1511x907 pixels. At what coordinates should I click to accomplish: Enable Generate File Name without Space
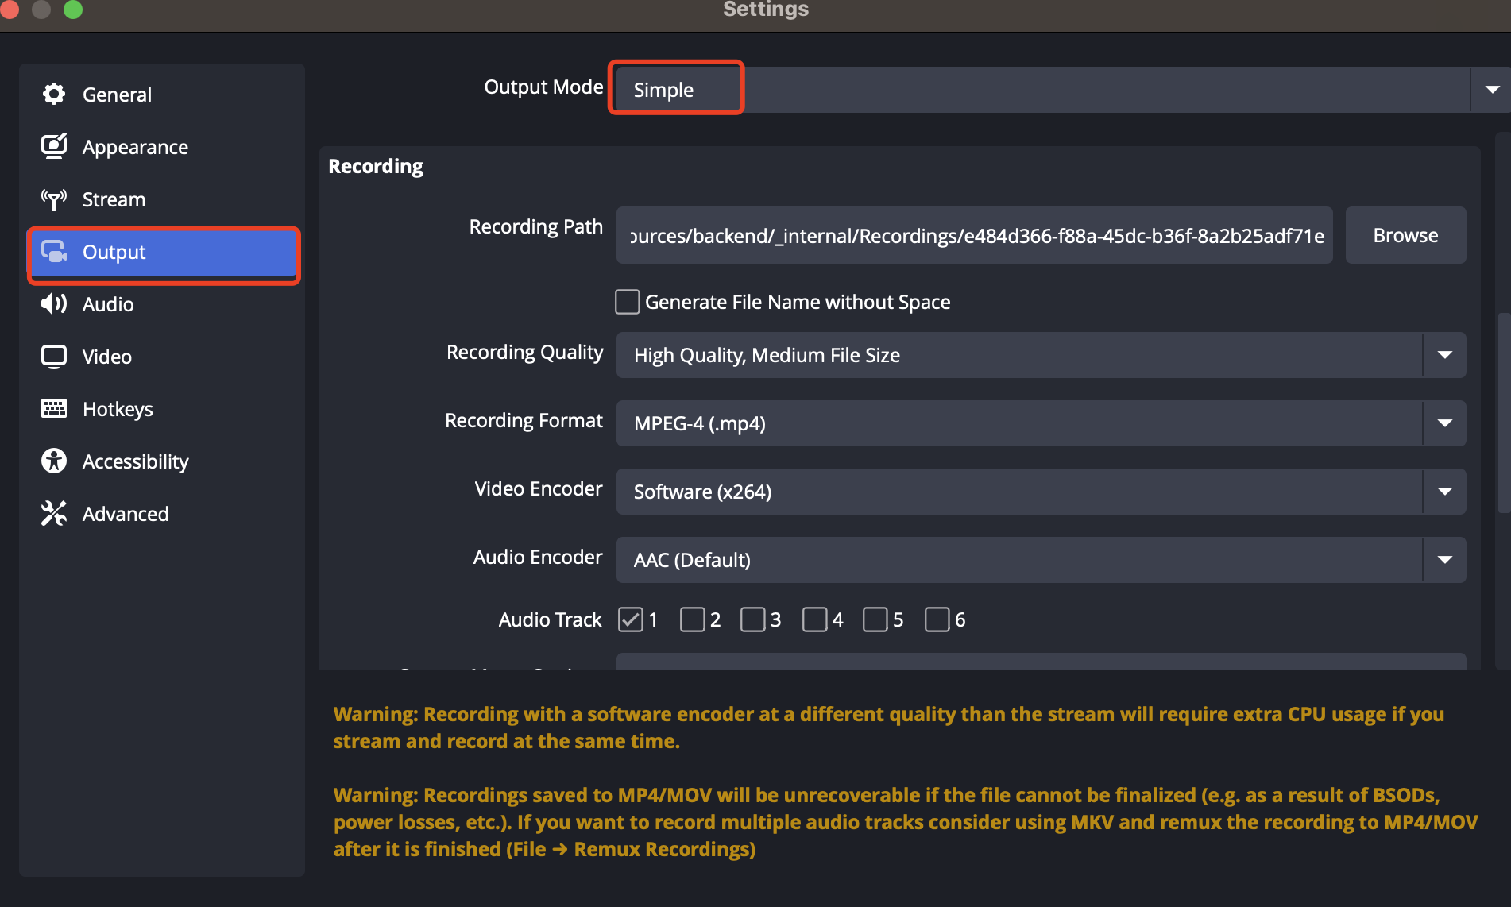[628, 302]
